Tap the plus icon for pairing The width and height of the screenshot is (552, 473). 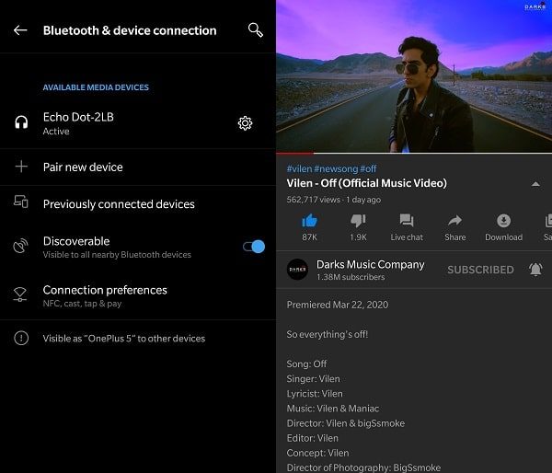tap(21, 167)
